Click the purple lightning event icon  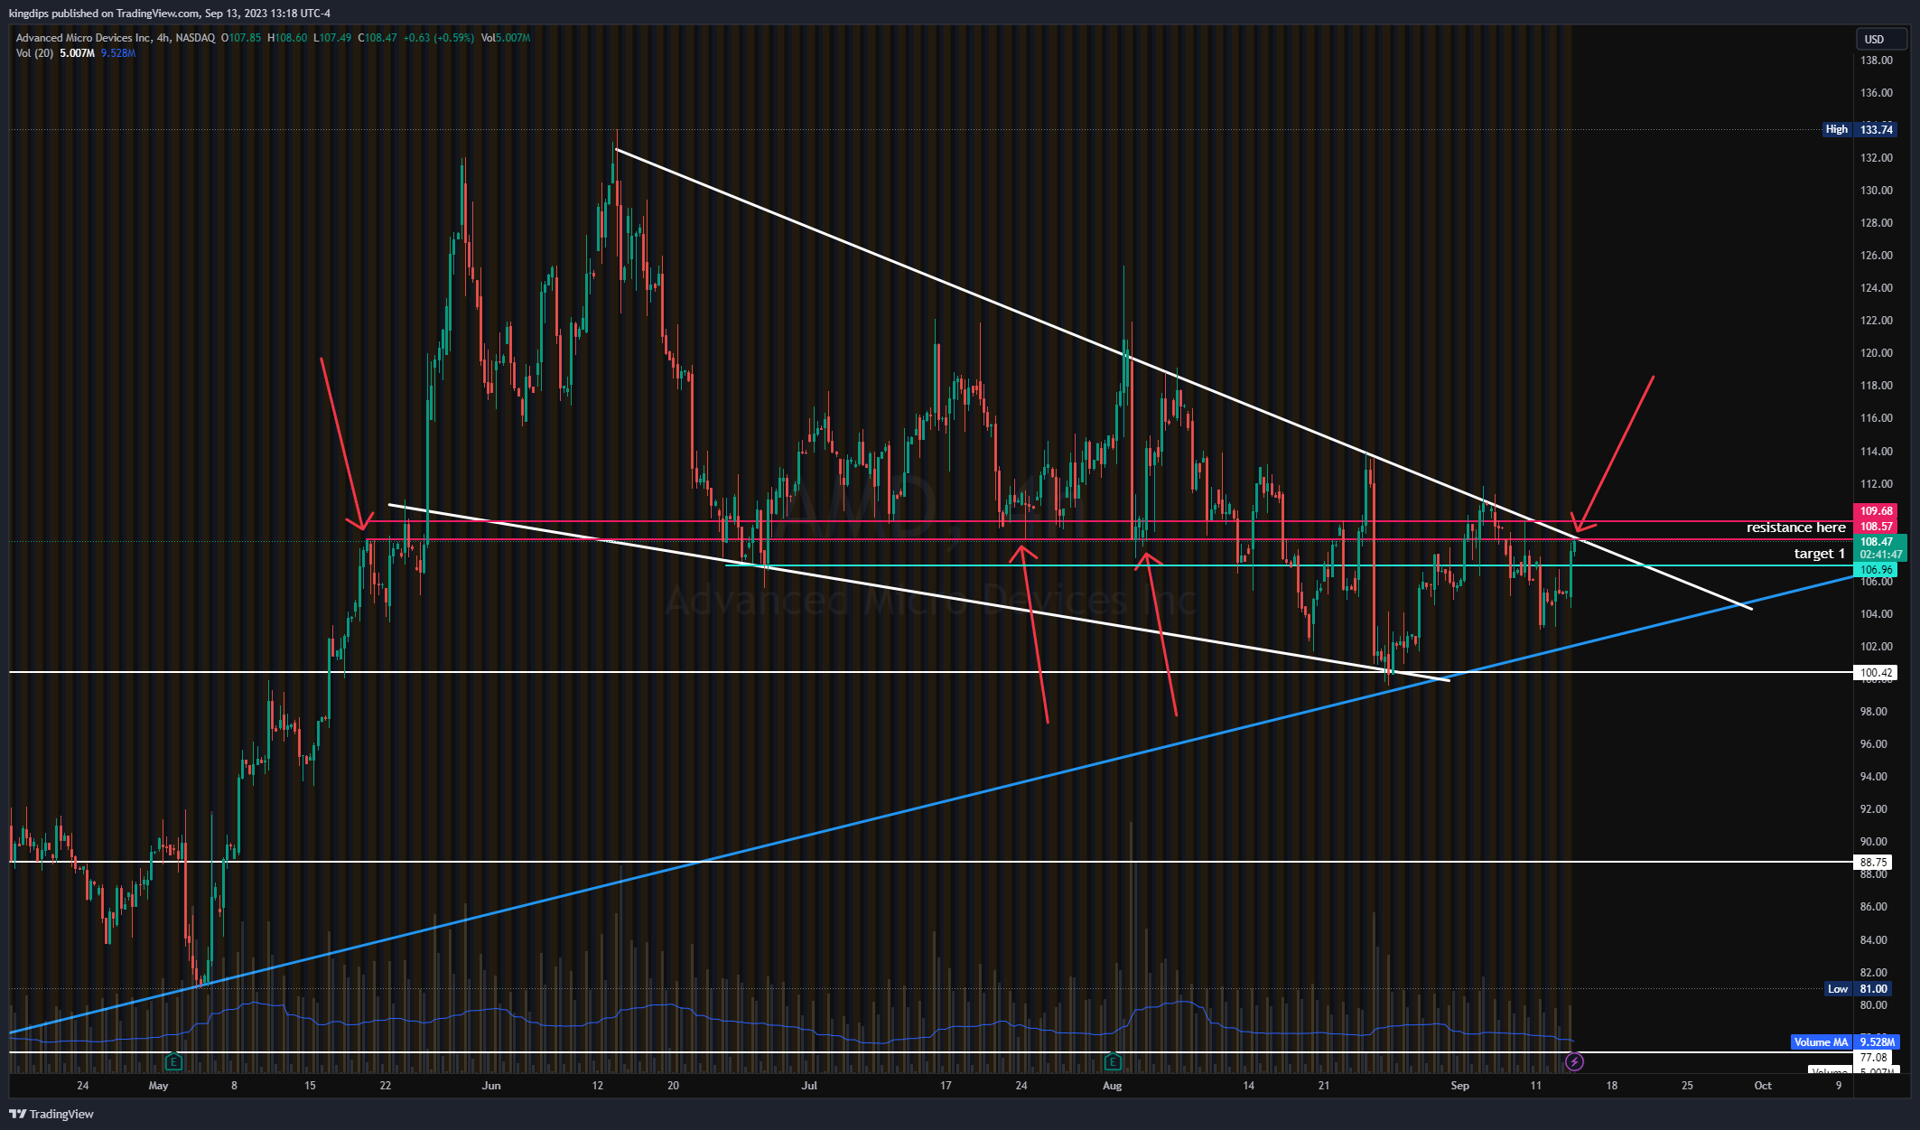pos(1574,1061)
